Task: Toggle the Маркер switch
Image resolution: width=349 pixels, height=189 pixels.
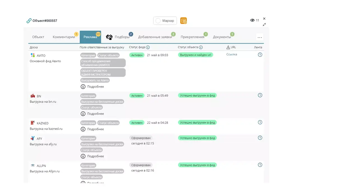Action: pos(158,21)
